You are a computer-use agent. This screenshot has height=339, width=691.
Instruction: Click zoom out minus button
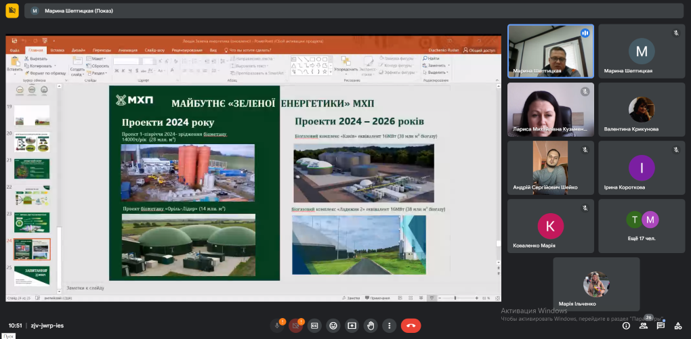click(x=440, y=298)
